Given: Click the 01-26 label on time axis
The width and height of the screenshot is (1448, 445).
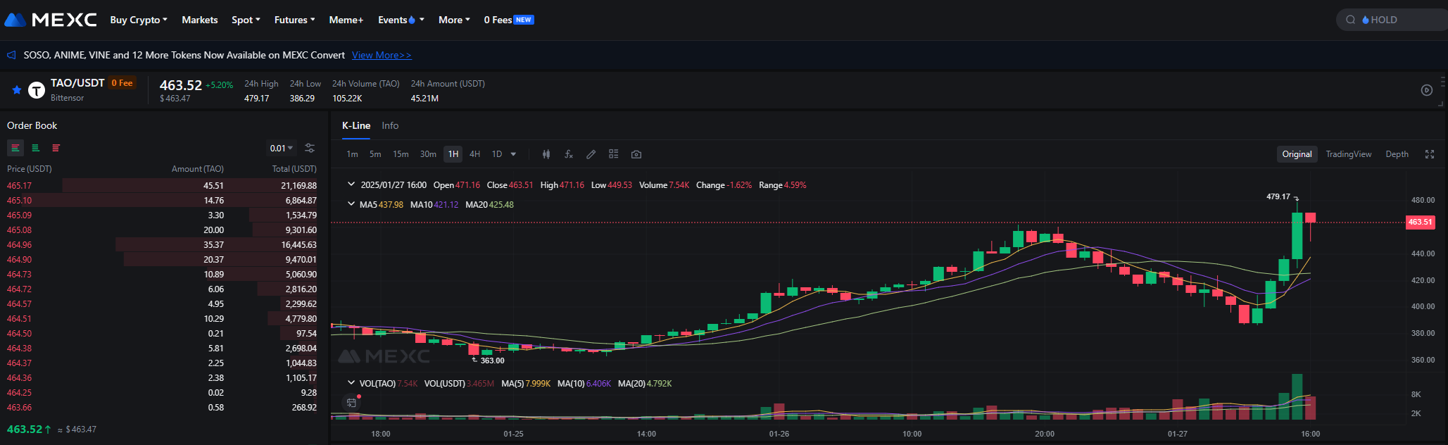Looking at the screenshot, I should [x=779, y=434].
